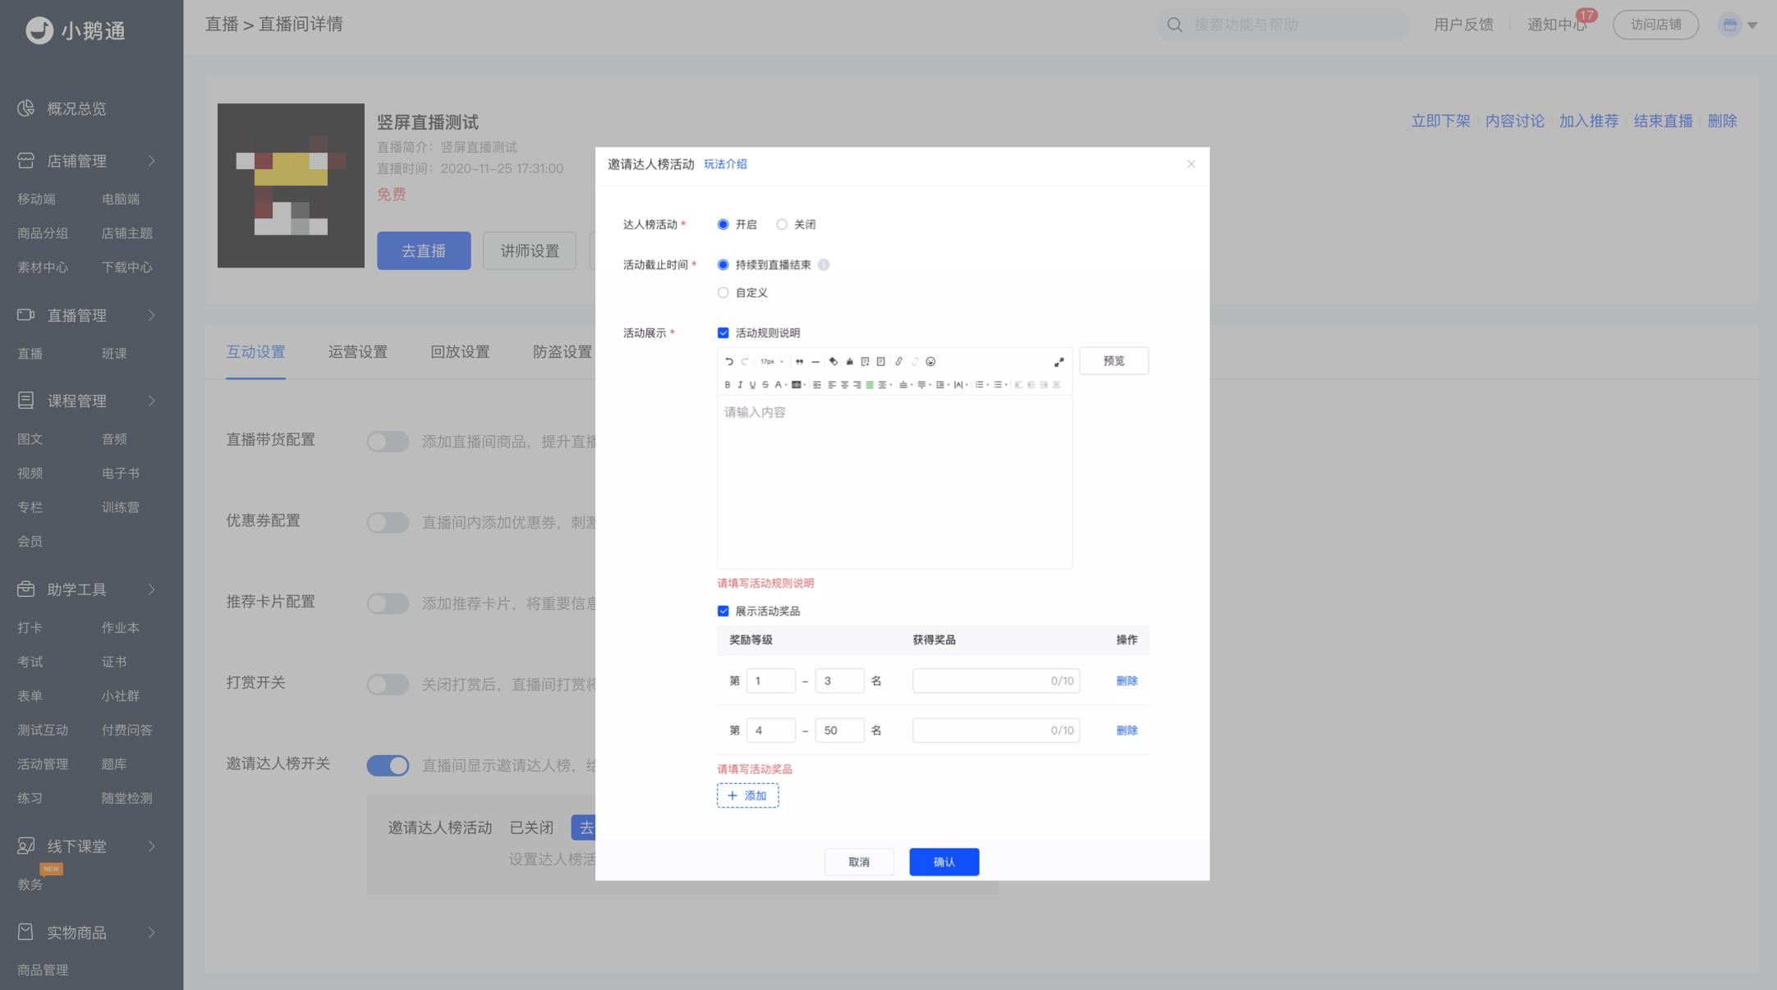Click the 概况总览 sidebar icon
The height and width of the screenshot is (990, 1777).
coord(26,108)
